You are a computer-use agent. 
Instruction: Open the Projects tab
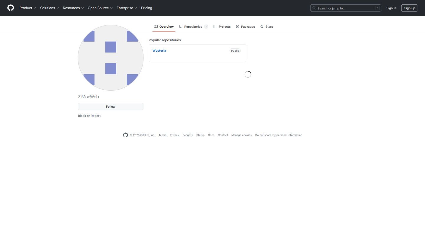(x=222, y=27)
